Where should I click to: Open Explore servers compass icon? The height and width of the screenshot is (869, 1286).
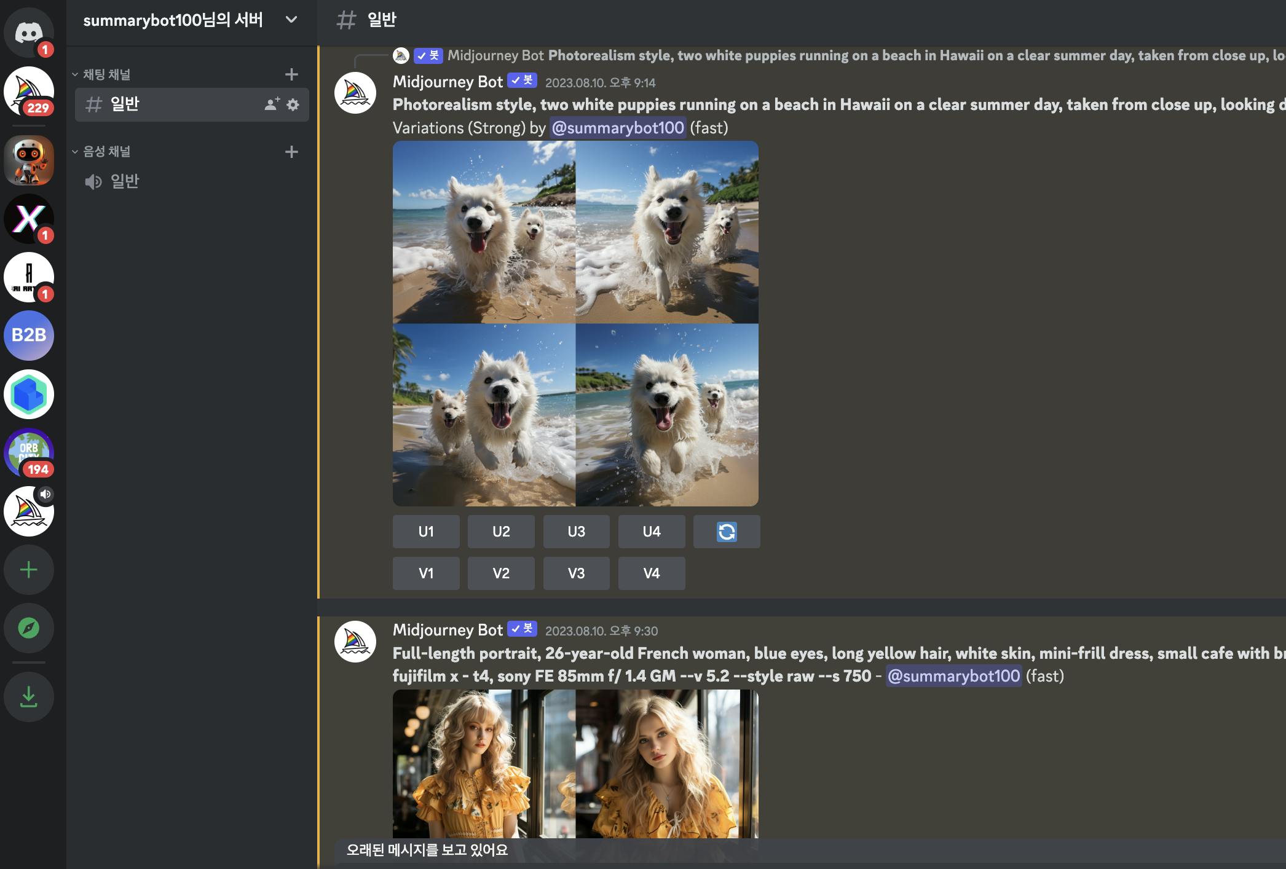[x=28, y=628]
